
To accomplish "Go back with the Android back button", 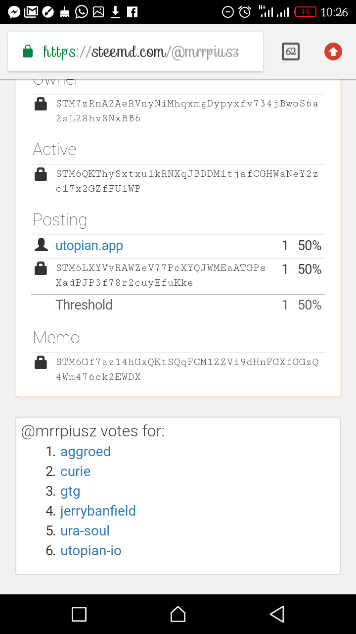I will pyautogui.click(x=277, y=614).
